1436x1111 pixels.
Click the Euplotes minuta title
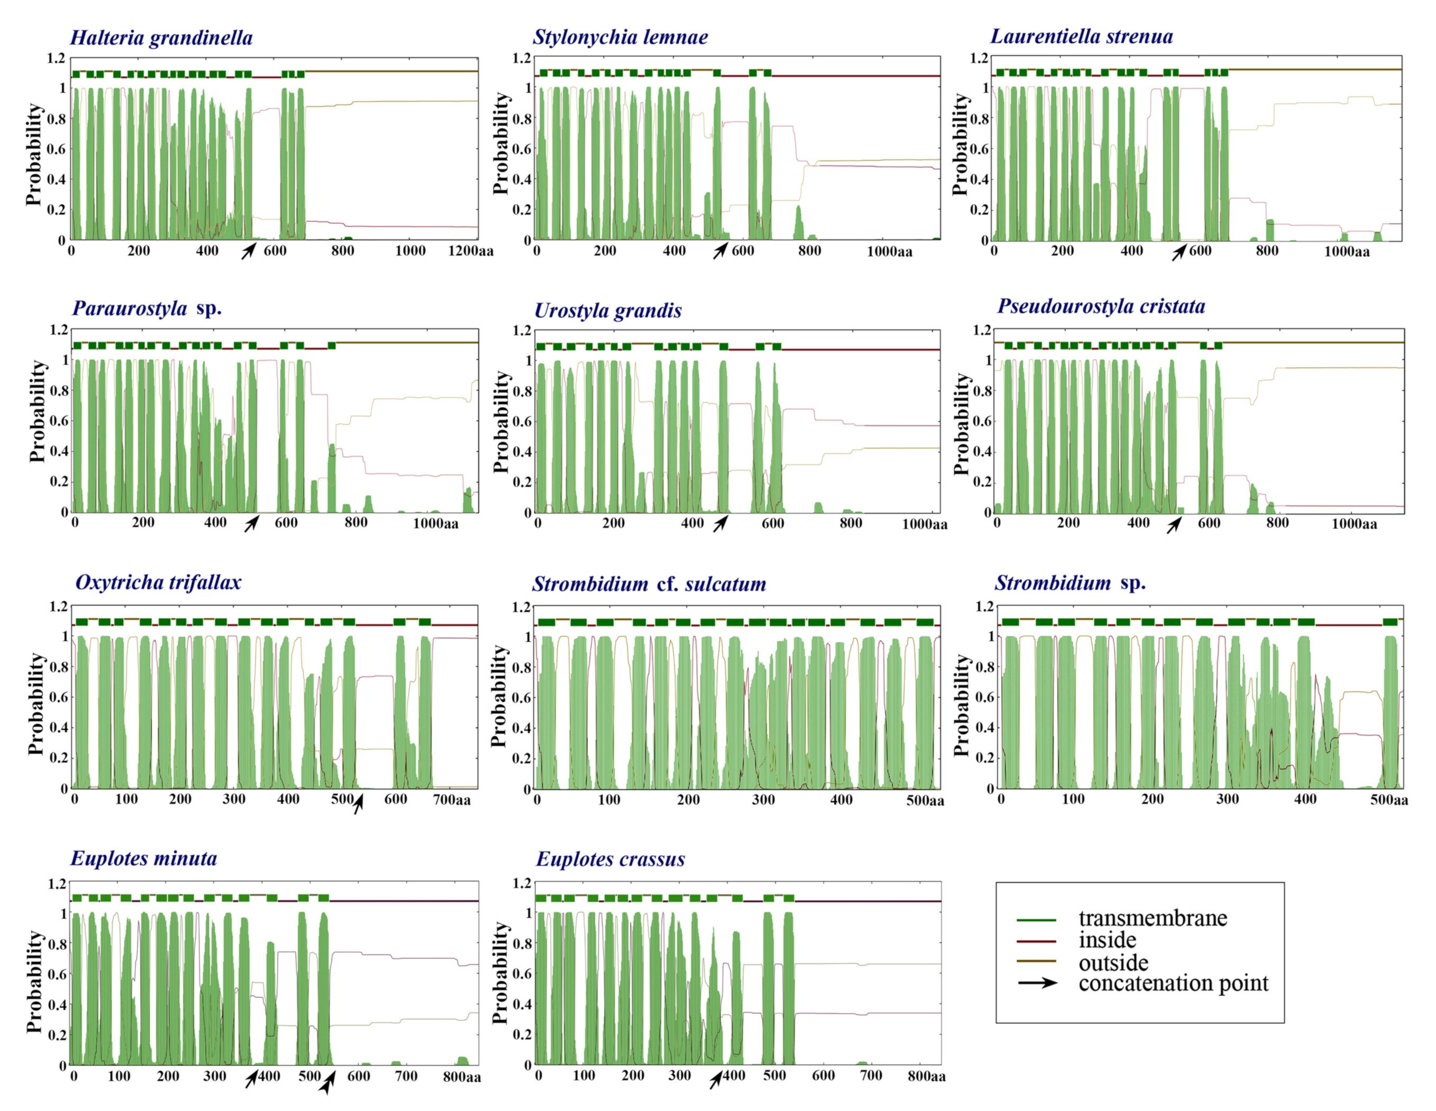(x=143, y=859)
